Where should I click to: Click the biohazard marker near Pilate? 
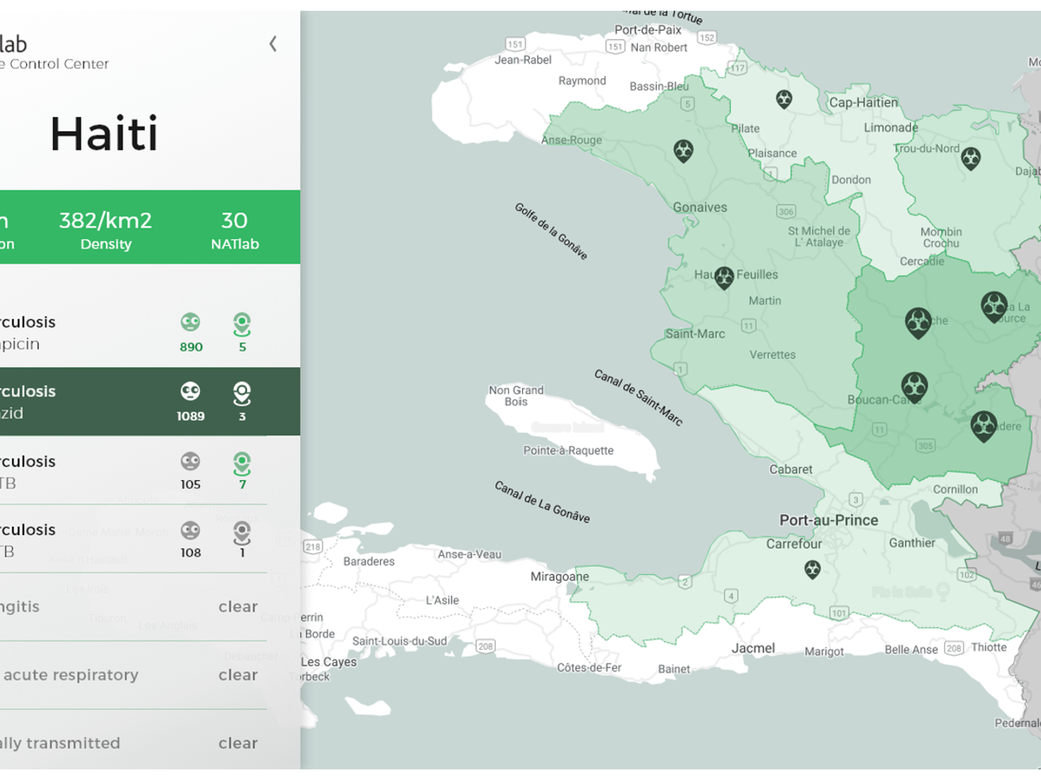click(x=784, y=99)
